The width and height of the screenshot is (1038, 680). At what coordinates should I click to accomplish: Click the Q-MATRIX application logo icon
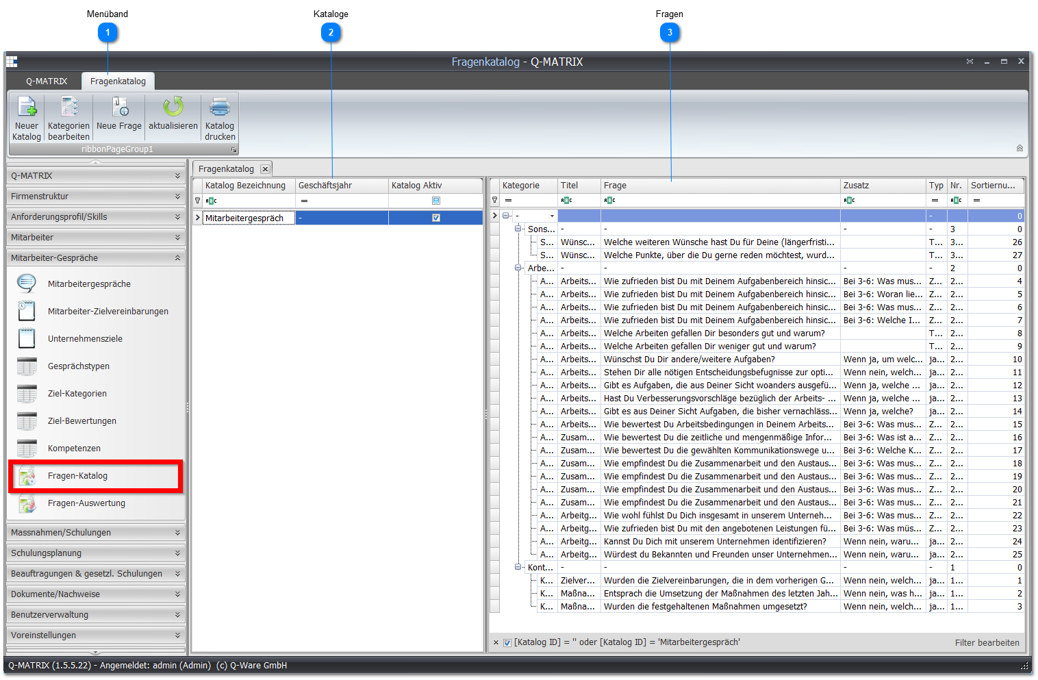coord(12,62)
